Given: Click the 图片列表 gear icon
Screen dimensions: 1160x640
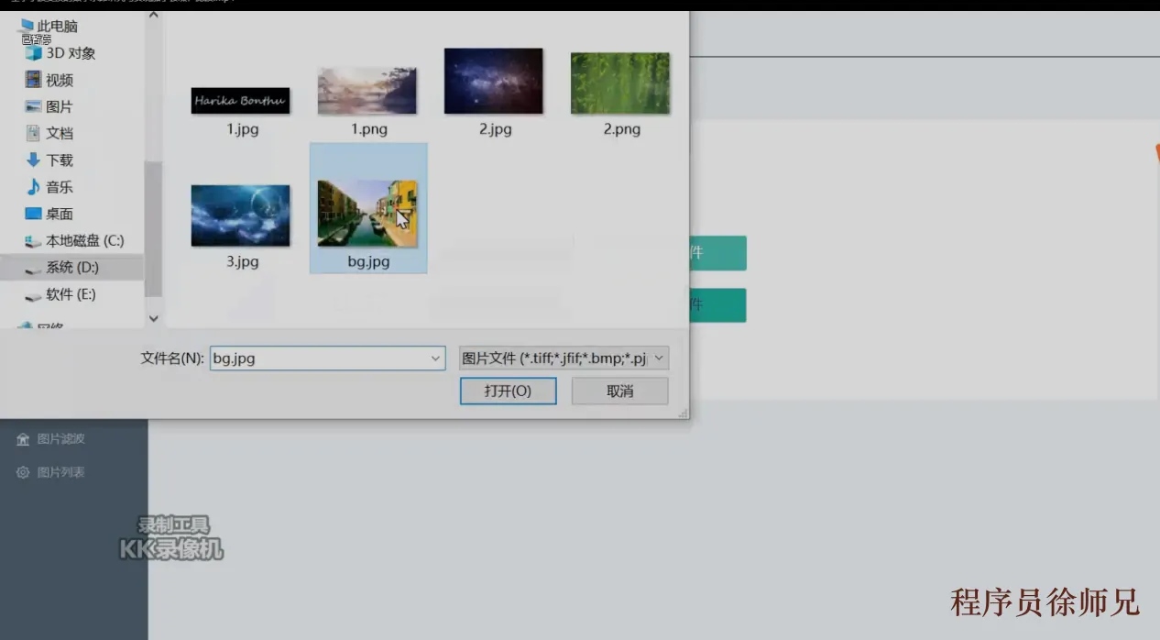Looking at the screenshot, I should [x=23, y=472].
